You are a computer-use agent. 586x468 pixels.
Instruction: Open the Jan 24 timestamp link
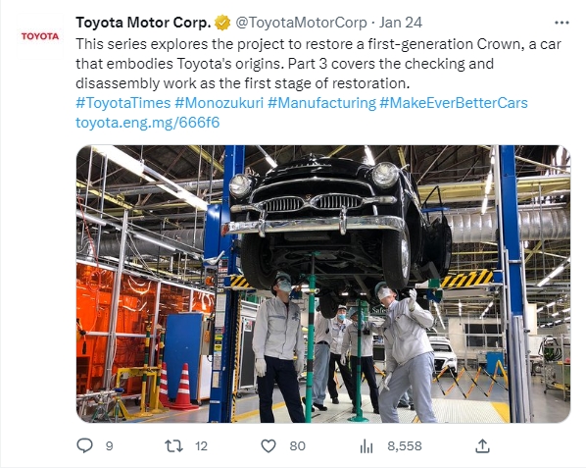[401, 23]
